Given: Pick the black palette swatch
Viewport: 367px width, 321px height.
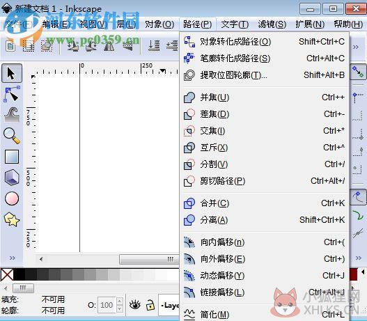Looking at the screenshot, I should click(19, 274).
